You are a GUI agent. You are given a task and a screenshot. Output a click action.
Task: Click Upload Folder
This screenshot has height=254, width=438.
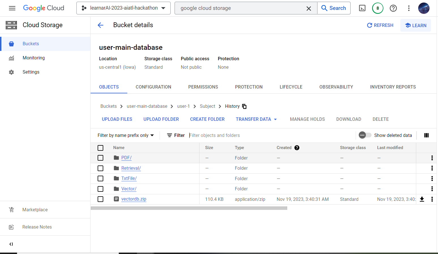pyautogui.click(x=161, y=119)
